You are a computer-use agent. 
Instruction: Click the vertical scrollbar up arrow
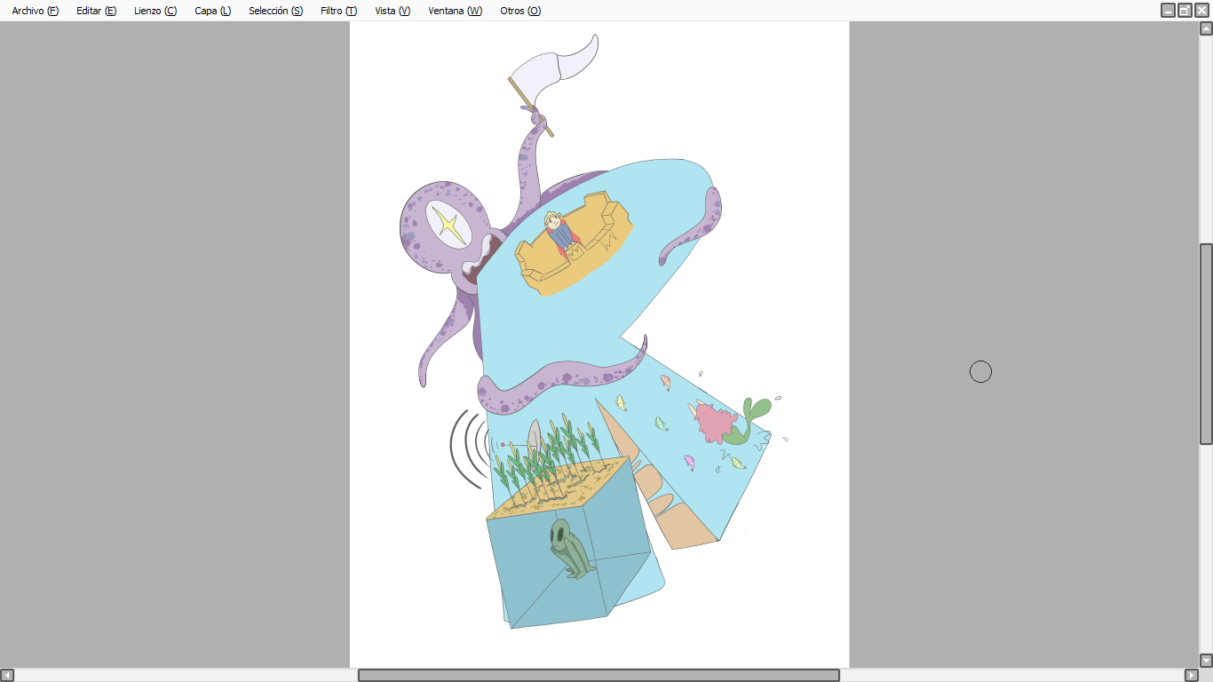click(1206, 28)
